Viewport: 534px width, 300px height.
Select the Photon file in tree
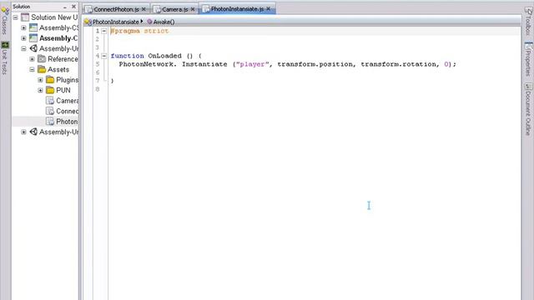(x=67, y=122)
